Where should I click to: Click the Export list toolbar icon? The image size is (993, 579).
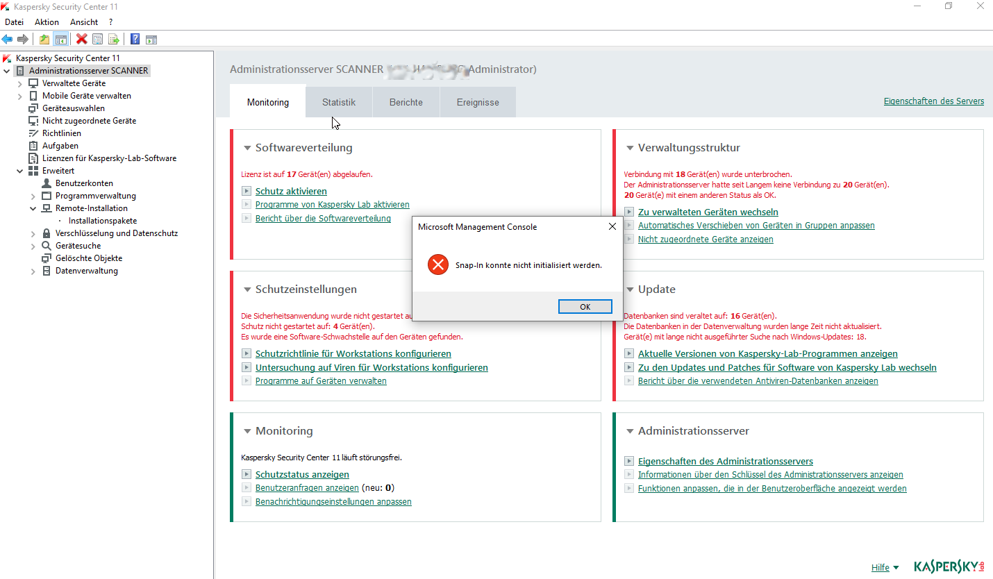tap(113, 40)
